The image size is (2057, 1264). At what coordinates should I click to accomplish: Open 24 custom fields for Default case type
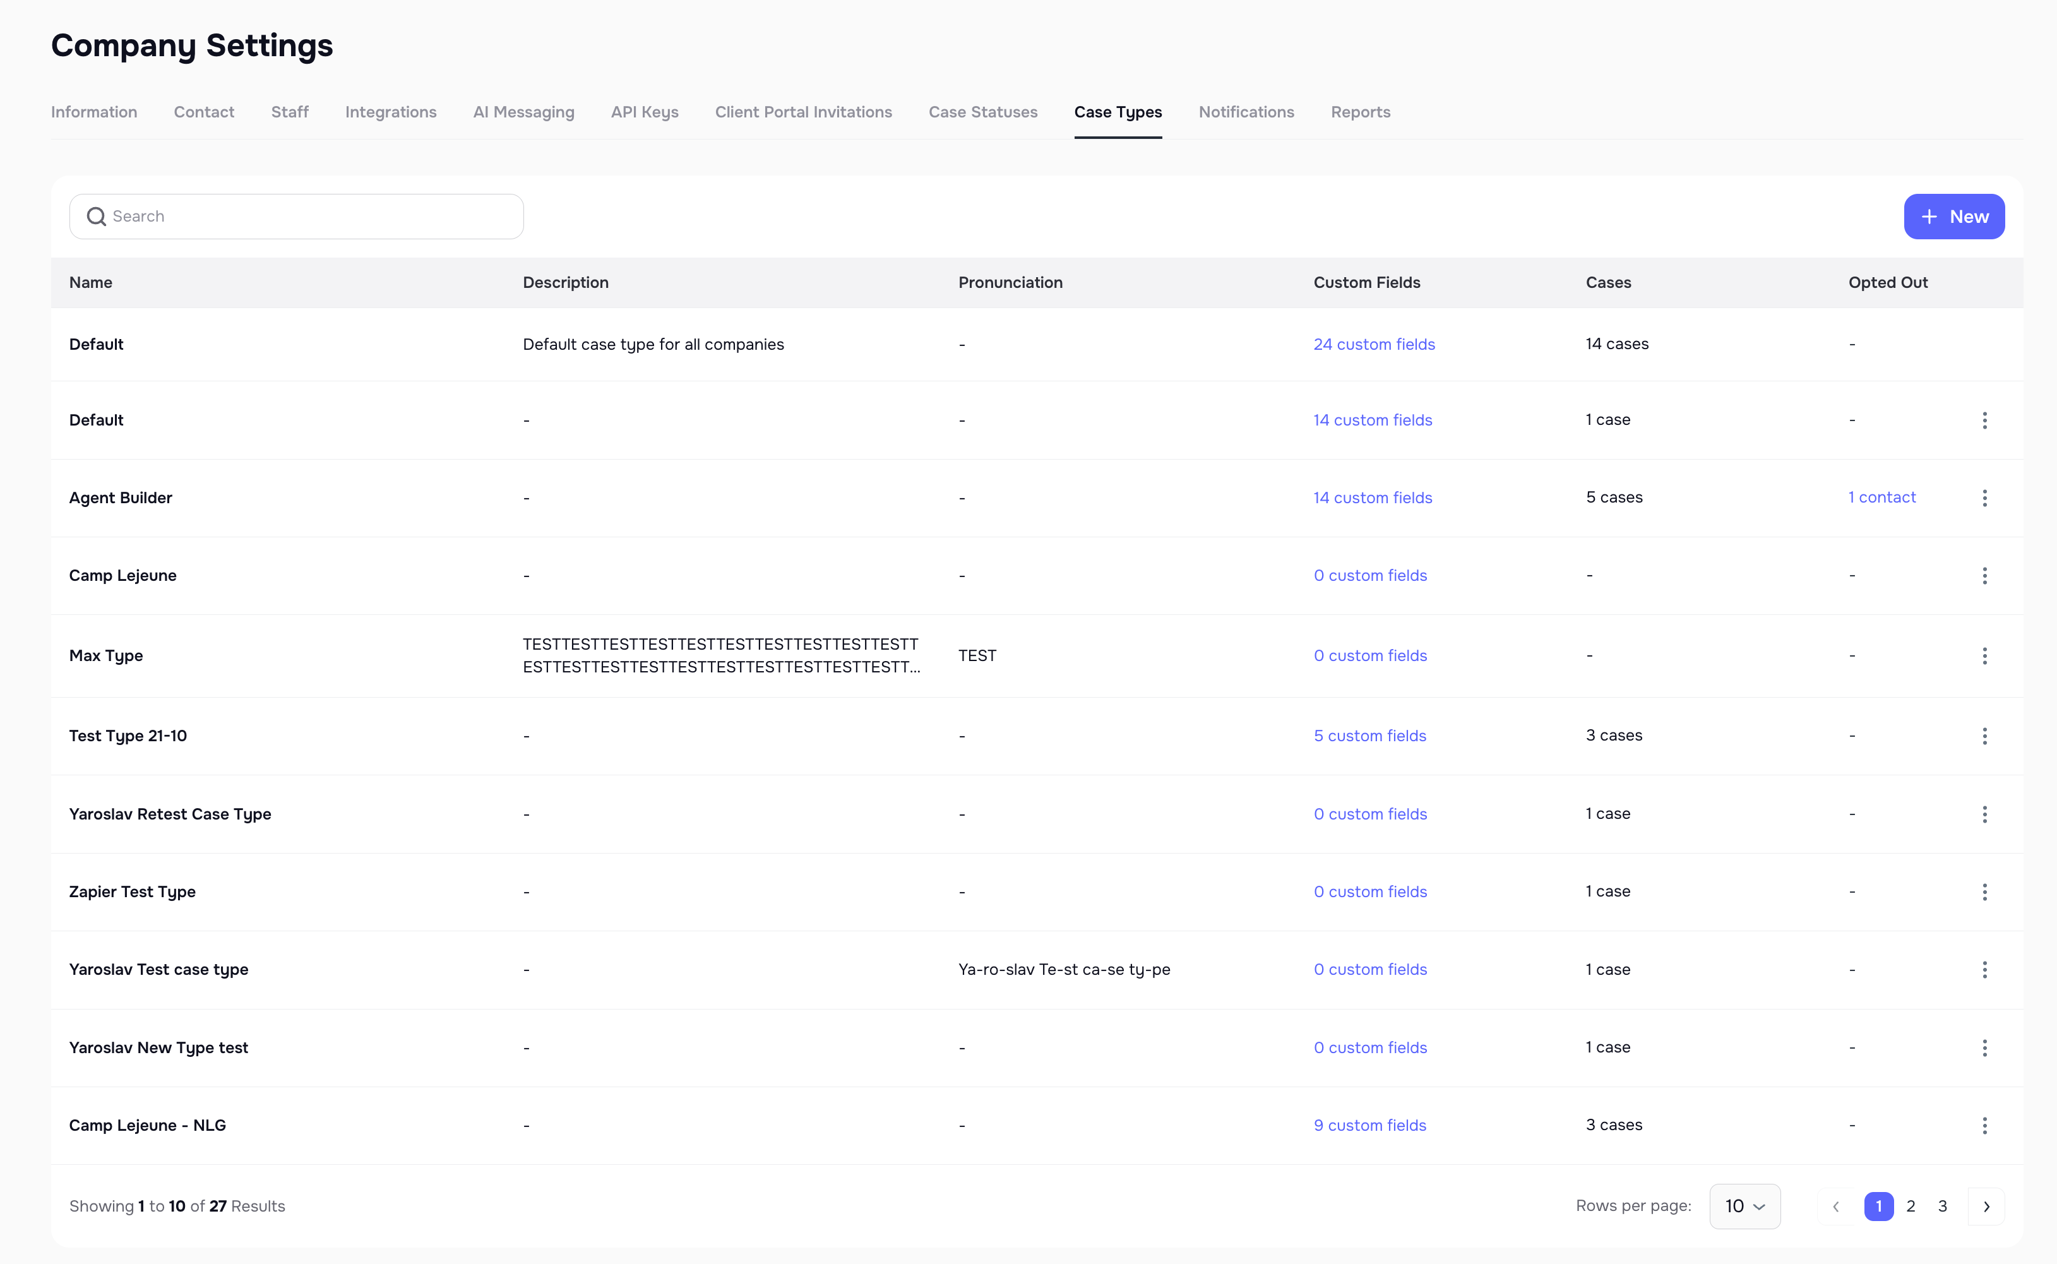1374,343
